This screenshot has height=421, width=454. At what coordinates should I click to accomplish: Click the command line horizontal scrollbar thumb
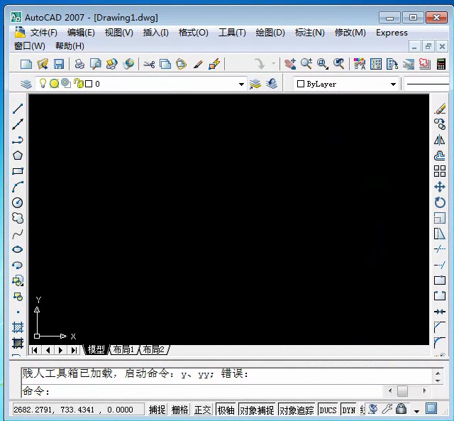click(x=402, y=391)
